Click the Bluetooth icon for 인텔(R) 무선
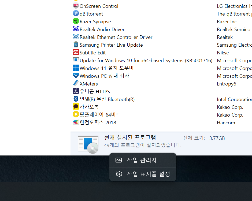 [x=76, y=99]
